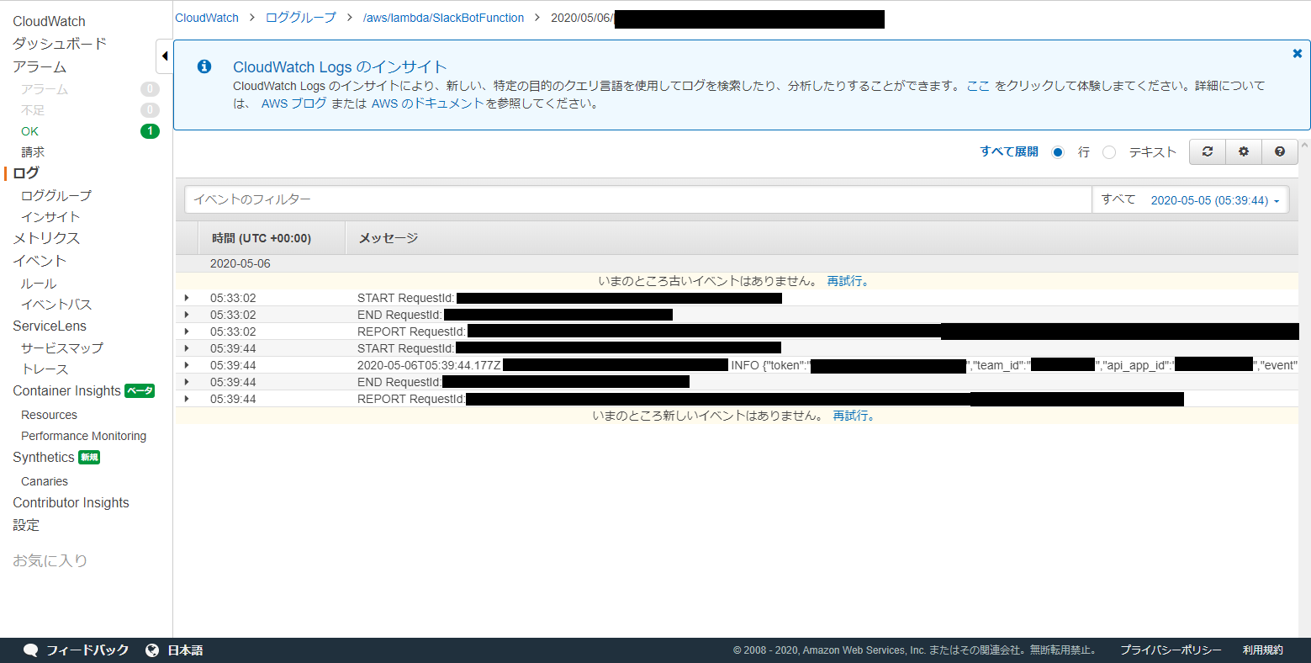Screen dimensions: 1311x663
Task: Change language via 日本語 footer button
Action: pos(185,650)
